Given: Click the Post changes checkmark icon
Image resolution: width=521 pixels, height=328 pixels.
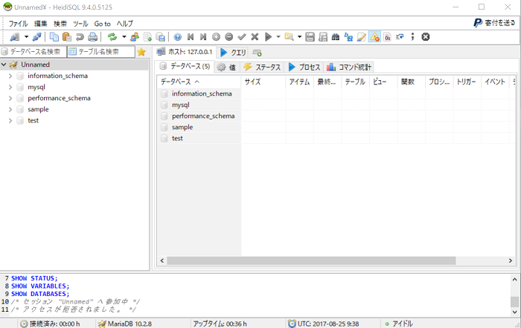Looking at the screenshot, I should pos(242,37).
